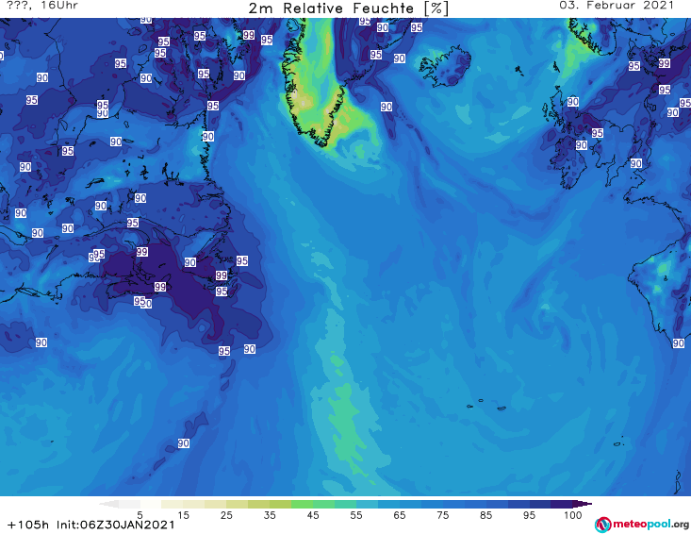Click the '100' label on the colorbar legend
Screen dimensions: 691x534
coord(572,515)
